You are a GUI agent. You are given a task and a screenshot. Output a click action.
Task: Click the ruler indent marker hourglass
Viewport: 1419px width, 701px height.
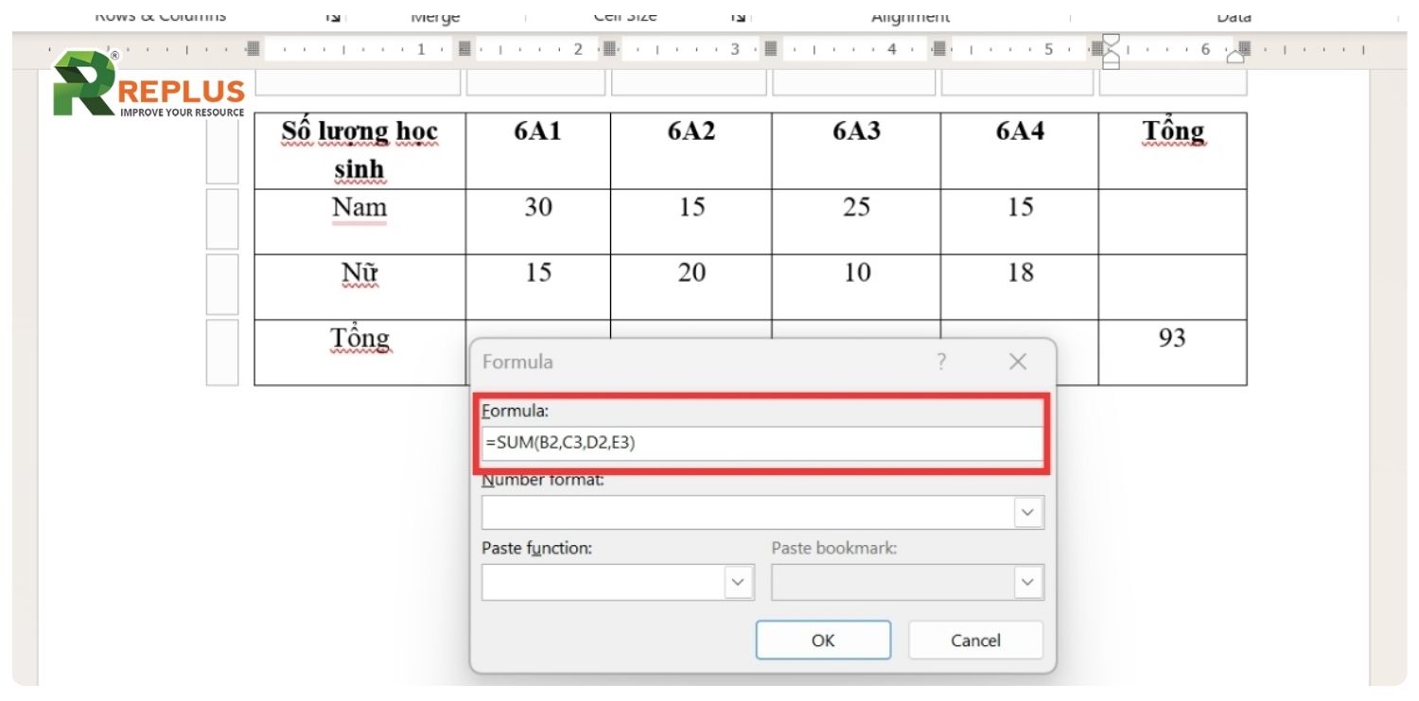point(1112,51)
